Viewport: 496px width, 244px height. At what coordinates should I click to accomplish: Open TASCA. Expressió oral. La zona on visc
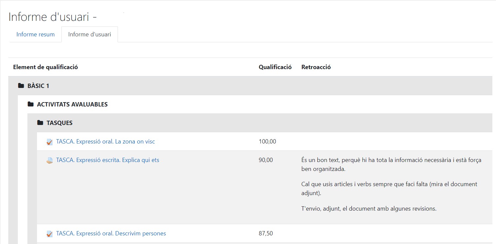point(105,142)
